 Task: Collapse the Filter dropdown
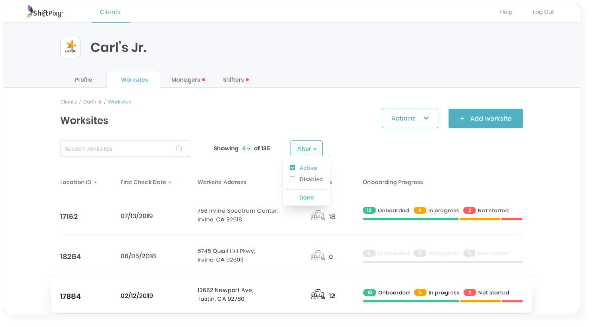click(306, 149)
